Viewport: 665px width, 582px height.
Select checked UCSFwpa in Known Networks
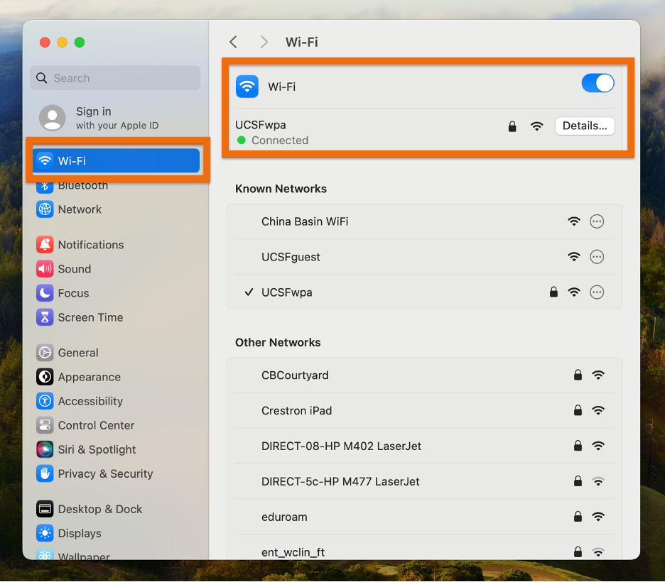(287, 292)
